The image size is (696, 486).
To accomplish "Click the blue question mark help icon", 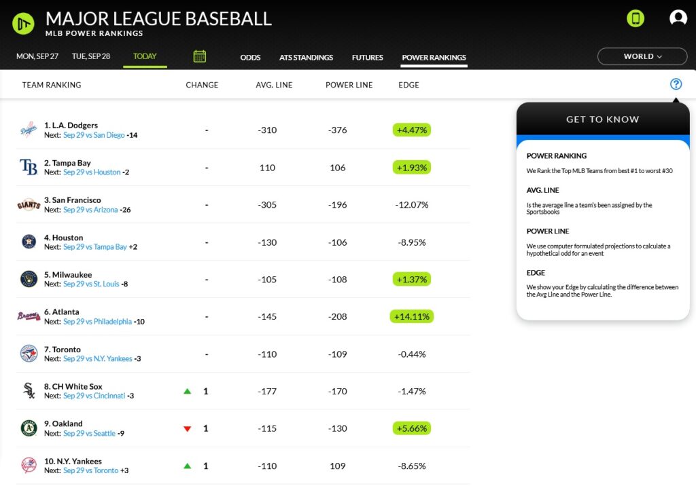I will pyautogui.click(x=676, y=83).
